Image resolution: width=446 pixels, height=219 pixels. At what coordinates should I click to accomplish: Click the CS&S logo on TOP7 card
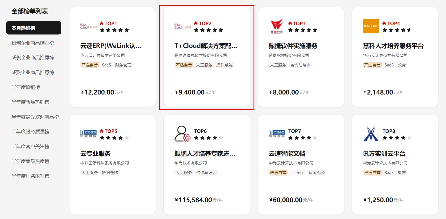pos(277,134)
